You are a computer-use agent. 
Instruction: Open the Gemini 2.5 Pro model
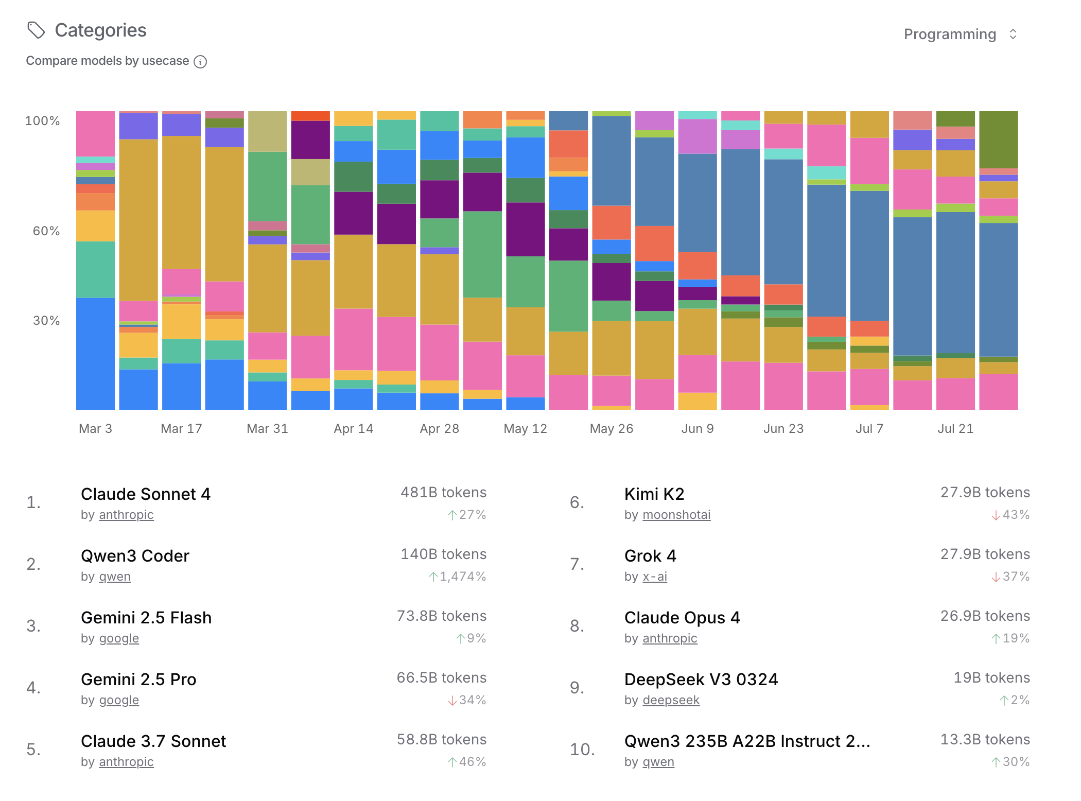click(138, 680)
